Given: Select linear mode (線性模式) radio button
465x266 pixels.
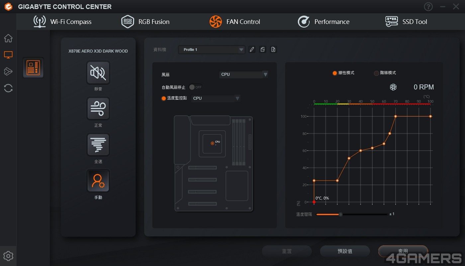Looking at the screenshot, I should point(335,73).
